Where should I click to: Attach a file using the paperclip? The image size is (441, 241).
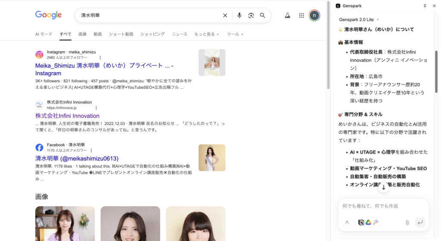coord(407,223)
